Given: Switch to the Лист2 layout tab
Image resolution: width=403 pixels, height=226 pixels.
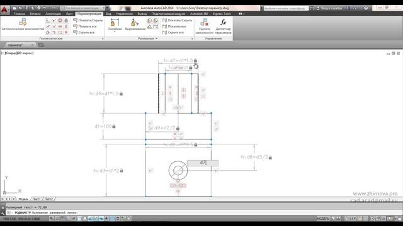Looking at the screenshot, I should tap(48, 199).
